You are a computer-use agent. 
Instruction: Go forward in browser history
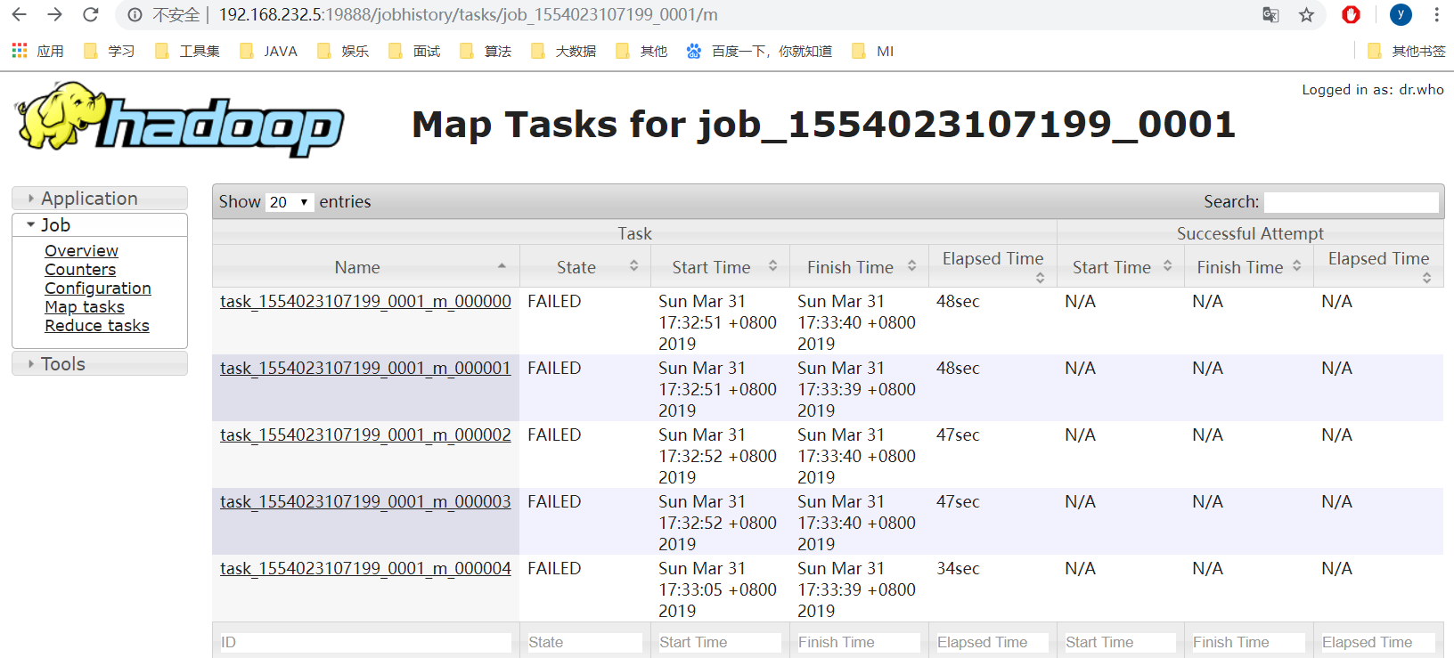tap(54, 14)
